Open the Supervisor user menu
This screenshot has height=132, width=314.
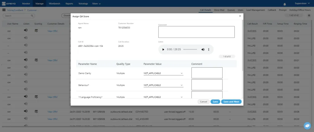coord(303,4)
